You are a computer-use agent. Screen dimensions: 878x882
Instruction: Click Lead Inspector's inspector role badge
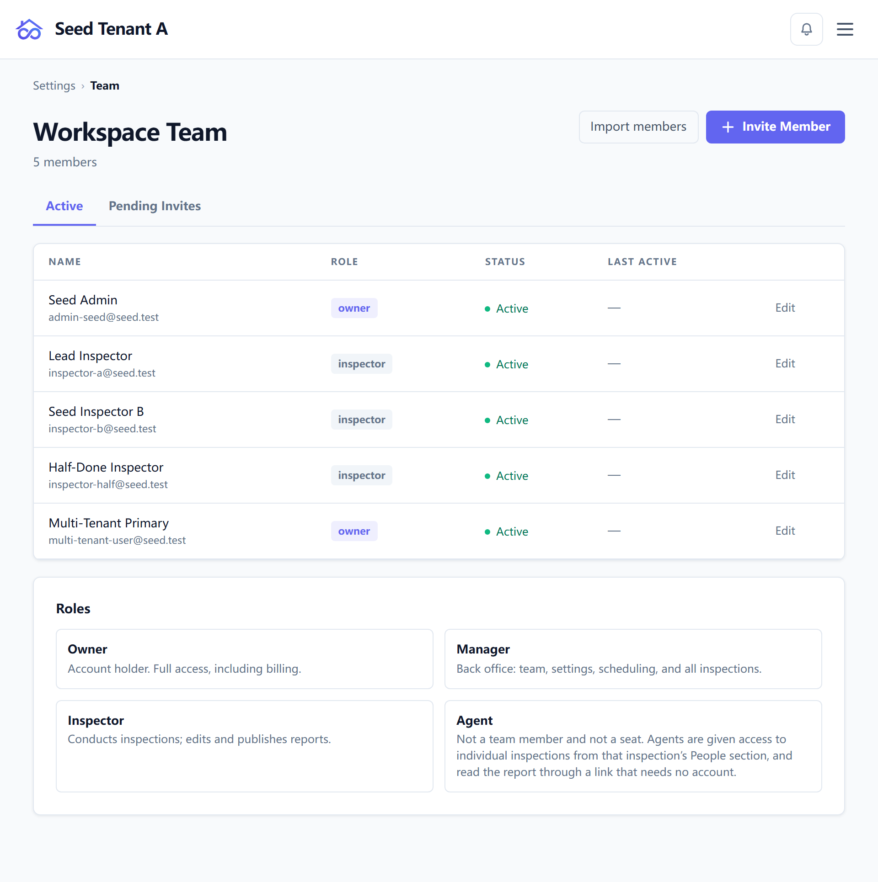coord(361,364)
